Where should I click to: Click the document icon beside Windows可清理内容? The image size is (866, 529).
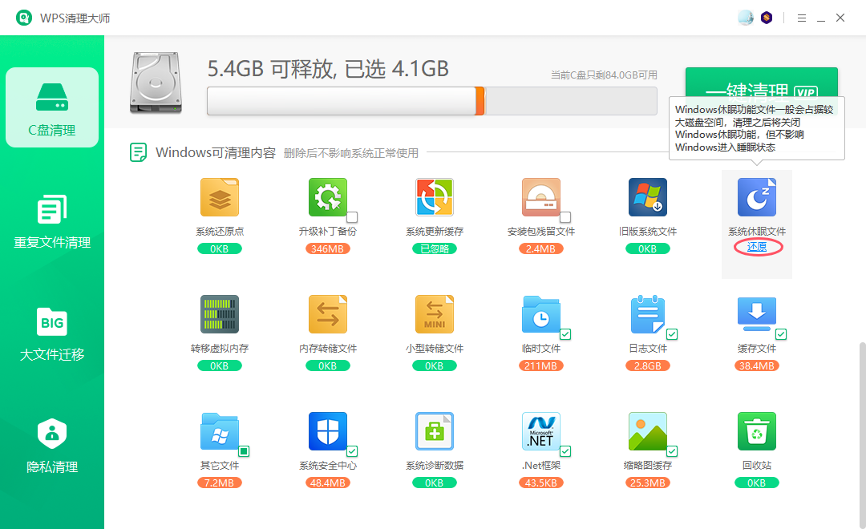[x=138, y=152]
